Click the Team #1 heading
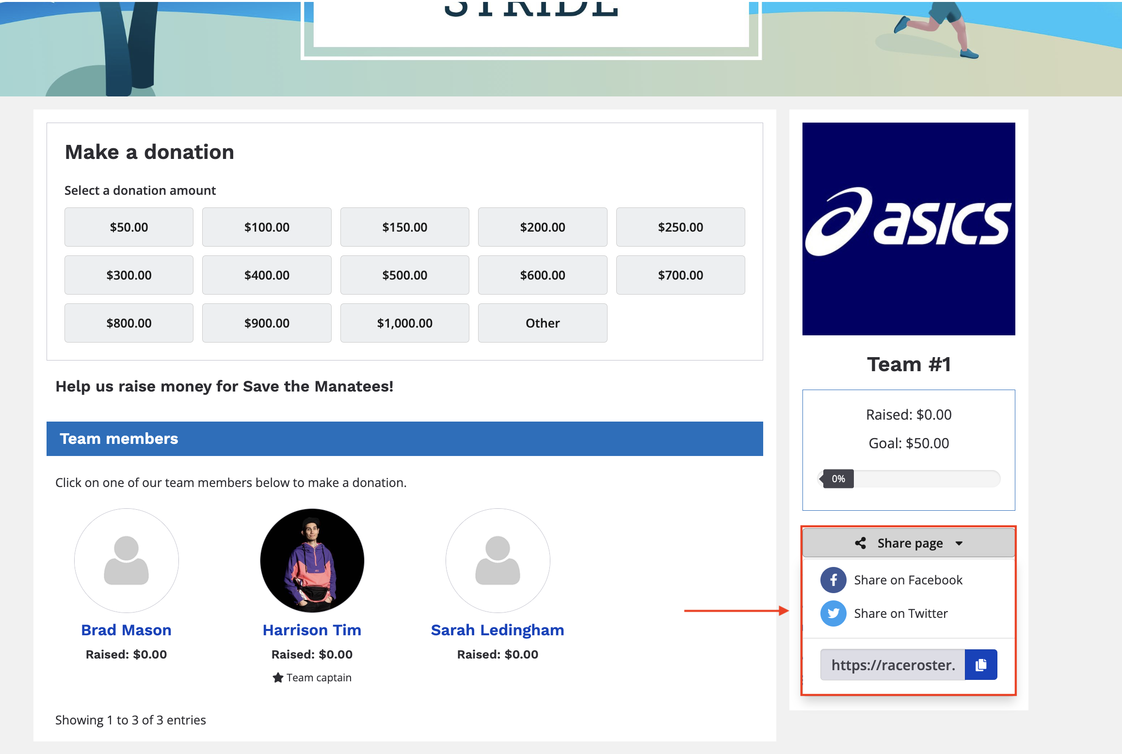 [x=908, y=364]
